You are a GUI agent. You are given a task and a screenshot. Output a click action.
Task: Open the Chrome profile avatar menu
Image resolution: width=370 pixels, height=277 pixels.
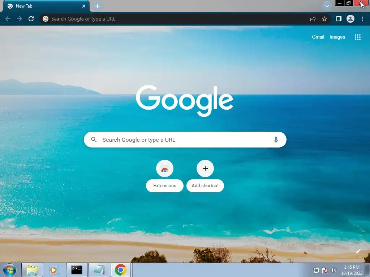coord(350,19)
